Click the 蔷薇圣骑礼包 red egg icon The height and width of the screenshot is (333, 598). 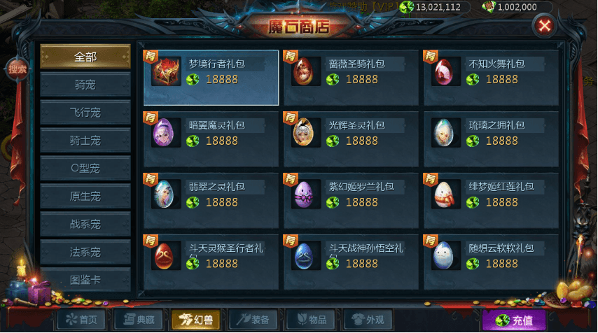click(x=304, y=71)
